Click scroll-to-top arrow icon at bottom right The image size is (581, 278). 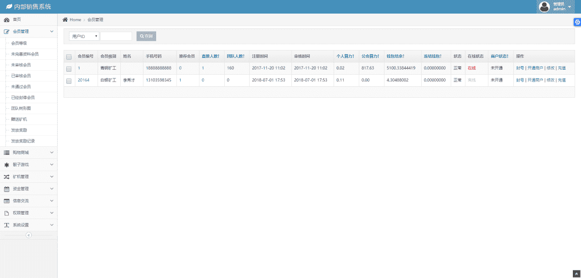(x=576, y=274)
